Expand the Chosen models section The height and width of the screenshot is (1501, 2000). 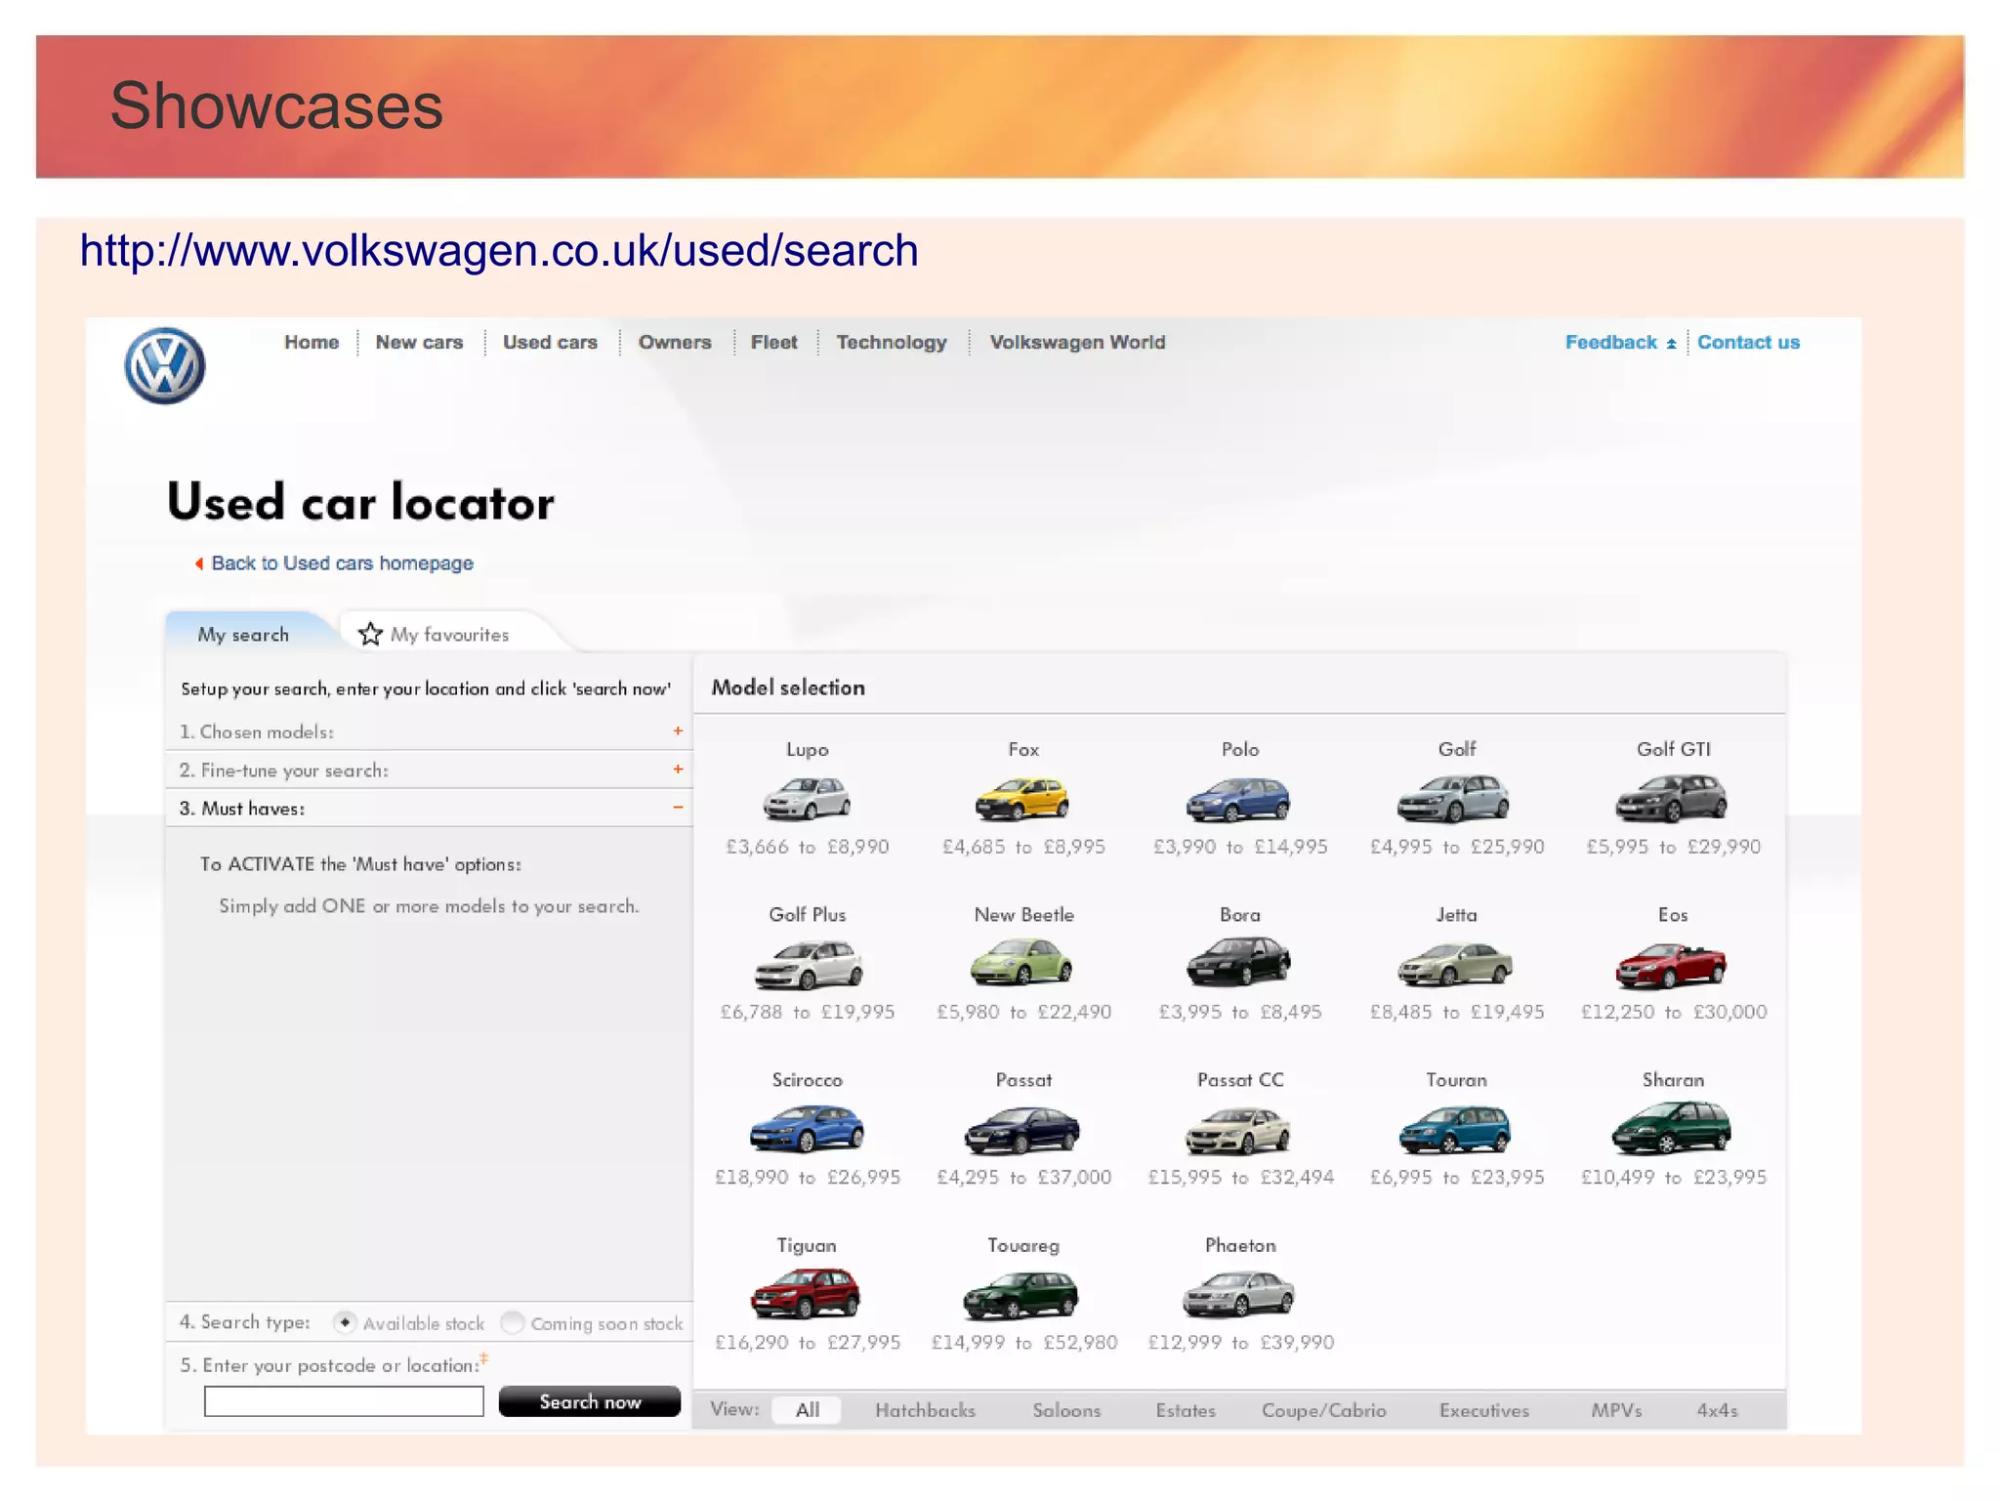(x=678, y=731)
